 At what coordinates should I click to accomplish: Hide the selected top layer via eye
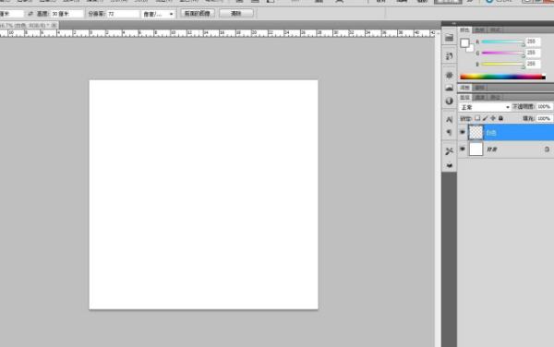point(463,132)
